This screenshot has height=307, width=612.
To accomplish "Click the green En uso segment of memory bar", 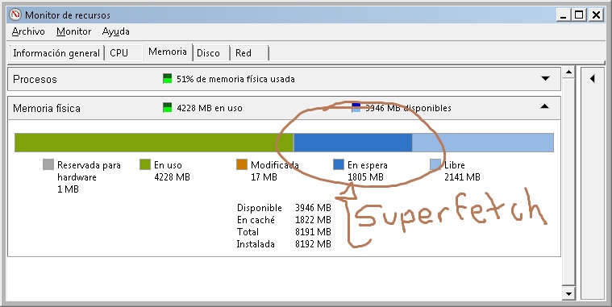I will (153, 143).
